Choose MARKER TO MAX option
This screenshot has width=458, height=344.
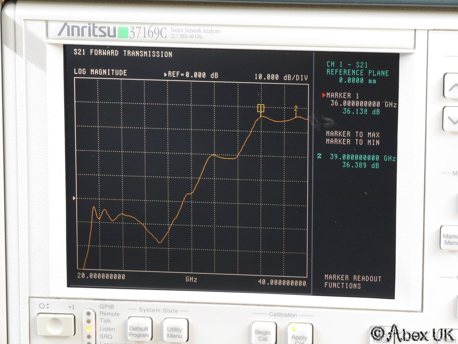coord(352,134)
